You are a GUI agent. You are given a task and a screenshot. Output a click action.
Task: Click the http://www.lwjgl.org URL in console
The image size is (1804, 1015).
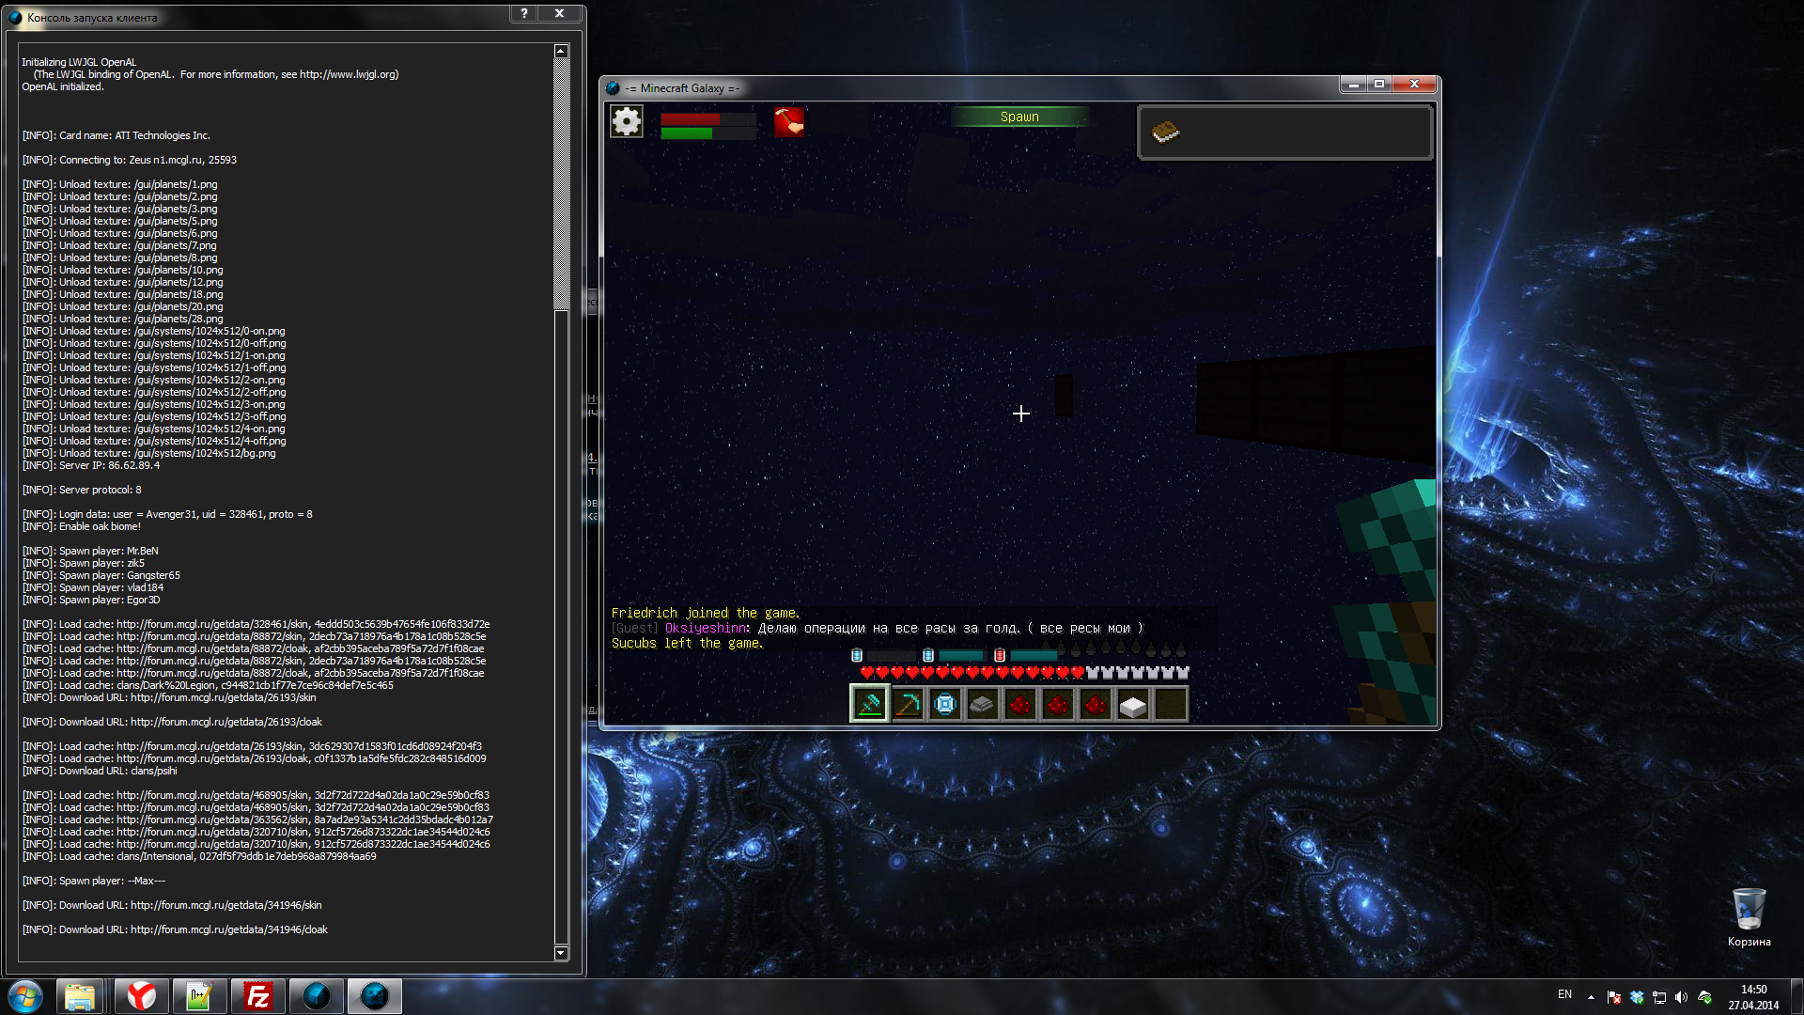[349, 74]
